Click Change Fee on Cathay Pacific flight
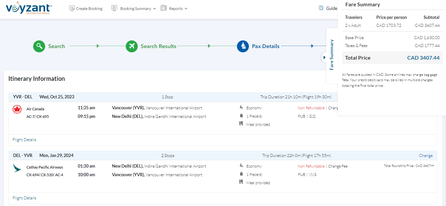 [x=337, y=166]
